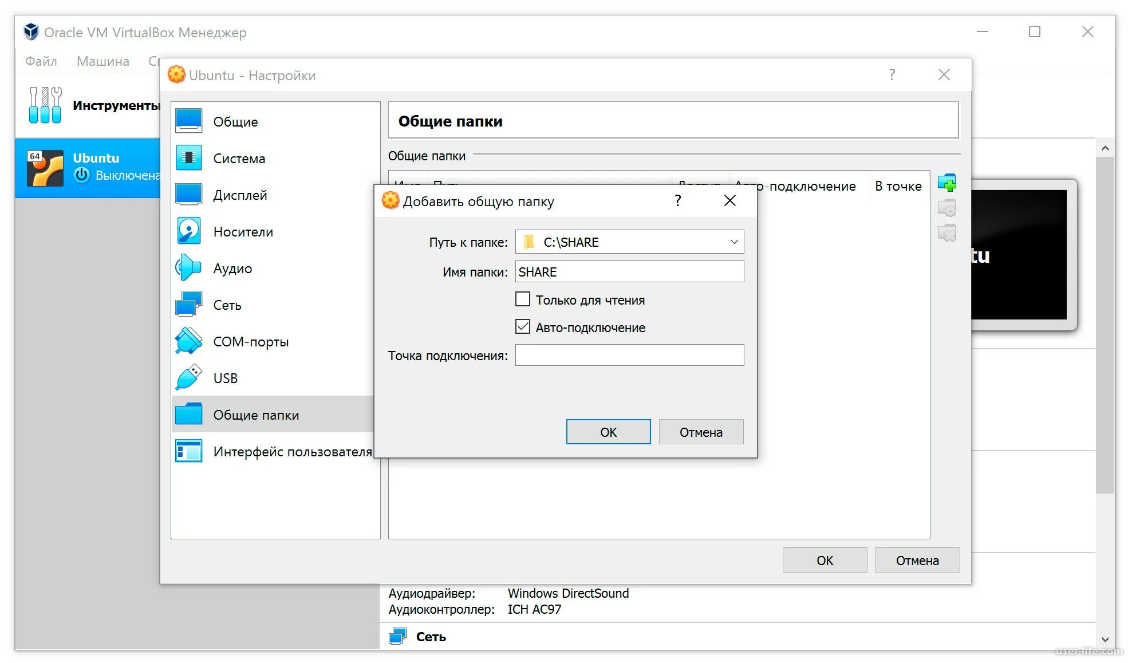Image resolution: width=1132 pixels, height=663 pixels.
Task: Confirm with OK in add folder dialog
Action: pos(608,432)
